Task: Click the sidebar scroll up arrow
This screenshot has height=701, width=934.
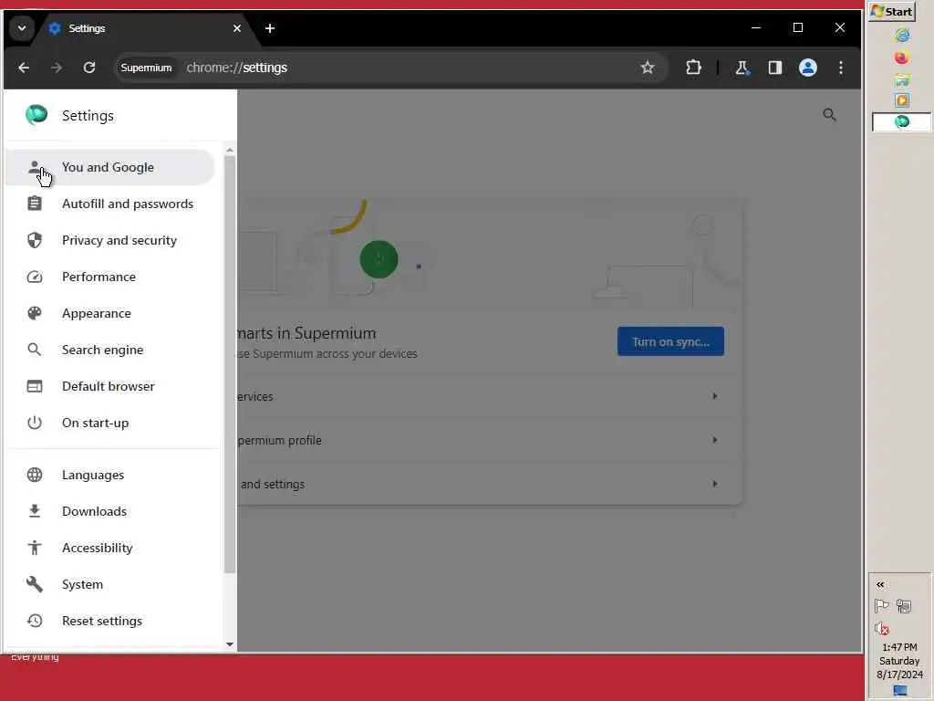Action: click(x=229, y=151)
